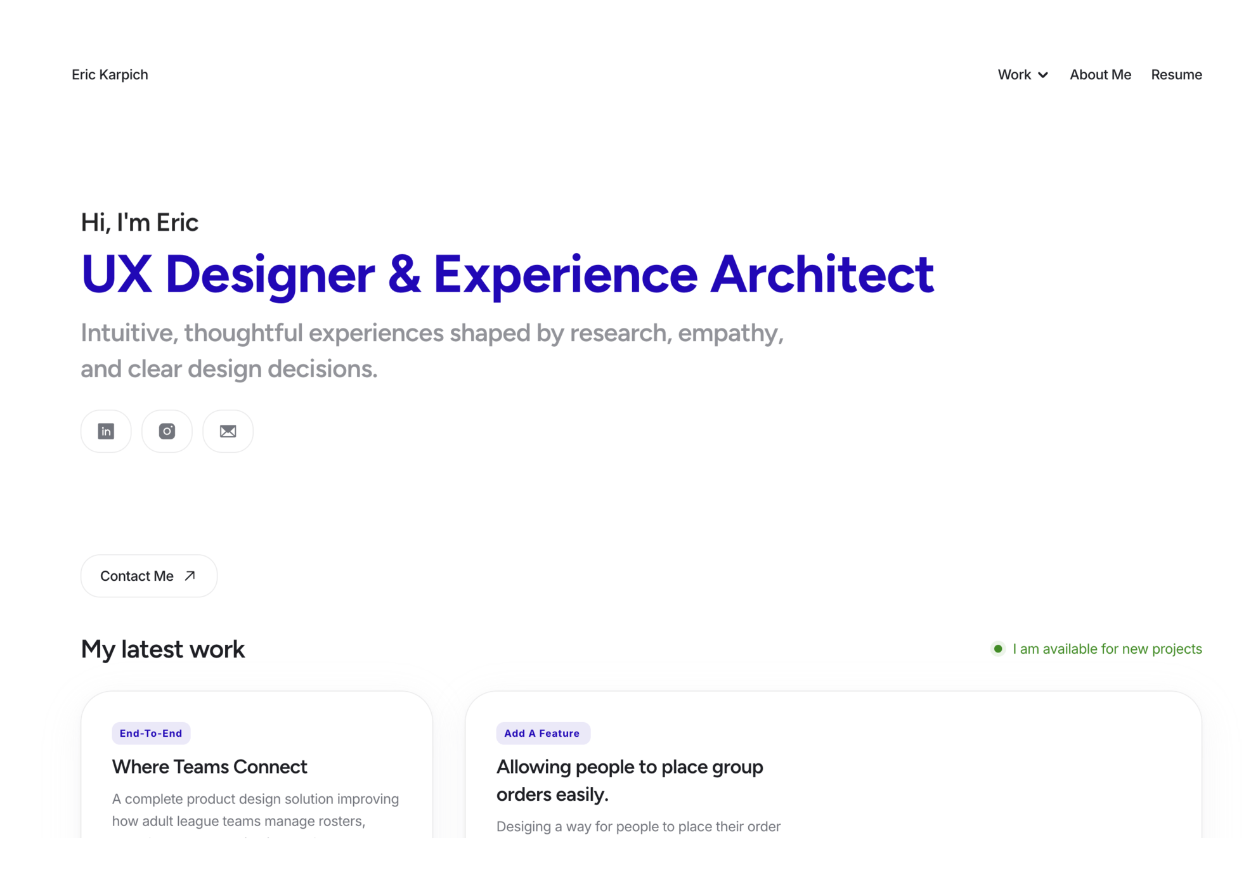Expand the Work menu chevron

coord(1043,75)
